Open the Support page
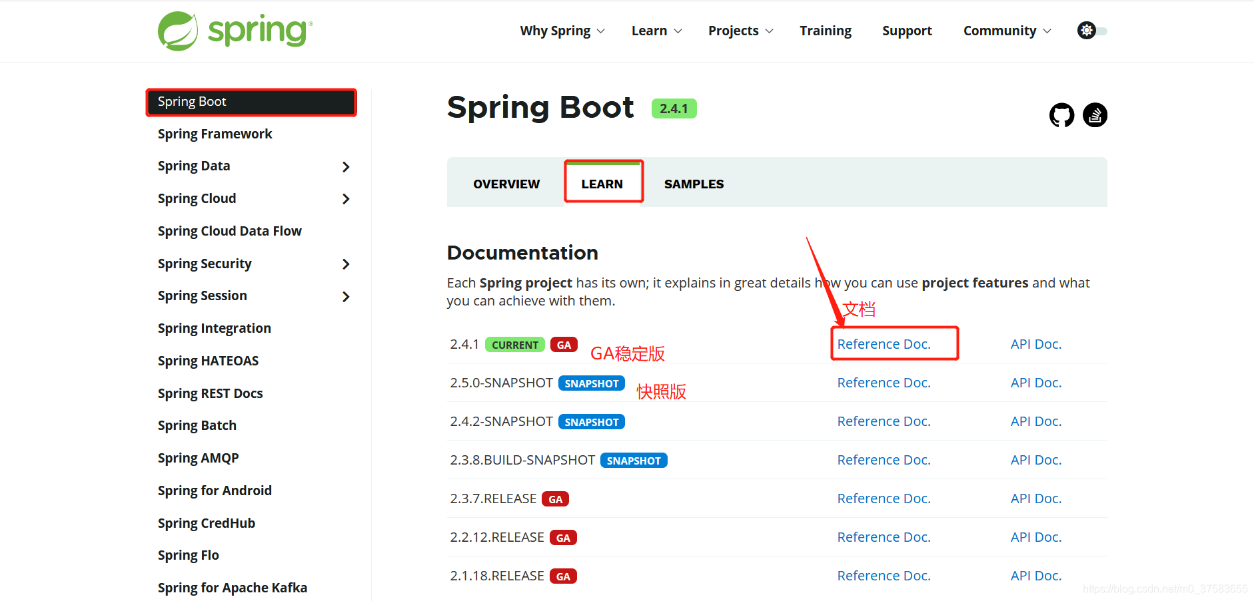Screen dimensions: 1254x601 click(907, 31)
